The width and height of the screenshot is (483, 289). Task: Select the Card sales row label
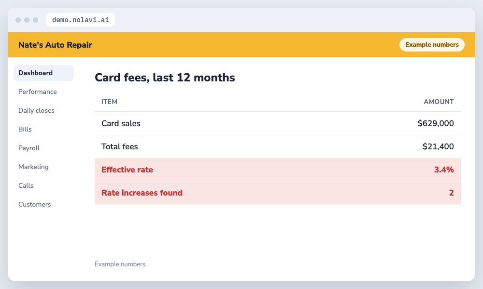coord(121,123)
